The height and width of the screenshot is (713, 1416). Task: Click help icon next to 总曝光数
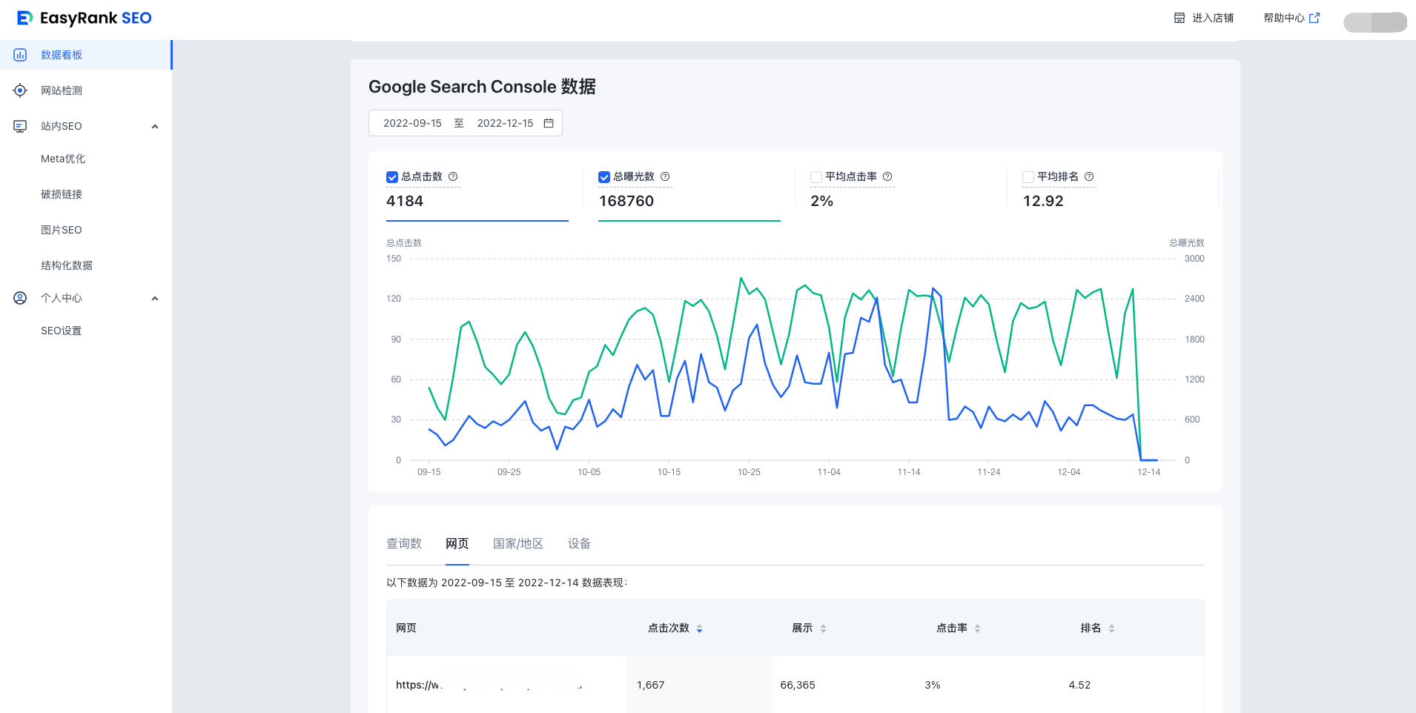pos(665,176)
